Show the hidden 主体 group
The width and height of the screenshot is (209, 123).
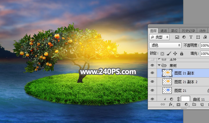[152, 59]
